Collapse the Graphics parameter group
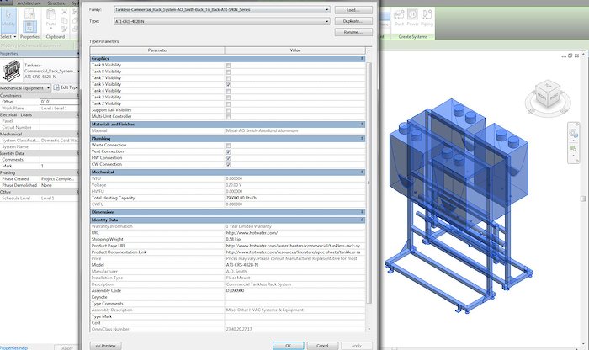 pos(362,59)
